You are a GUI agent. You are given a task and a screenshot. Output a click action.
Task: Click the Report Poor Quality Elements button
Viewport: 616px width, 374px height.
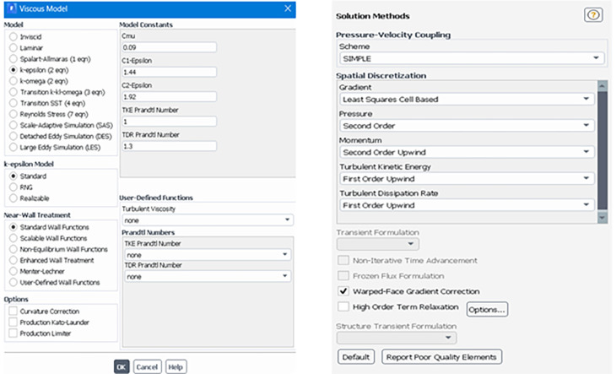click(x=441, y=357)
